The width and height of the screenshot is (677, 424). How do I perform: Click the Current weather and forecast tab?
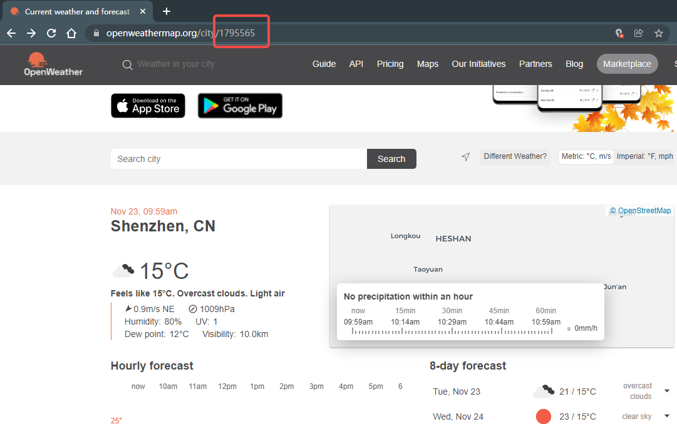pos(77,12)
